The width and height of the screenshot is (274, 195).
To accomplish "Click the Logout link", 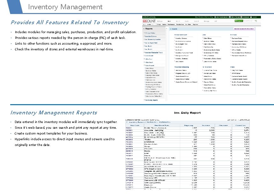I will pyautogui.click(x=253, y=17).
